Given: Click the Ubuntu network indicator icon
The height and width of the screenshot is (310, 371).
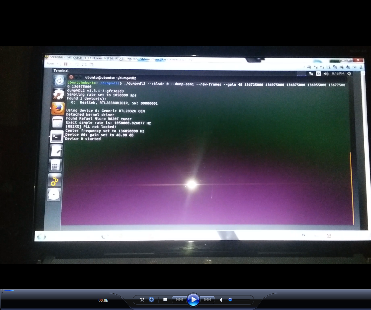Looking at the screenshot, I should (x=311, y=74).
